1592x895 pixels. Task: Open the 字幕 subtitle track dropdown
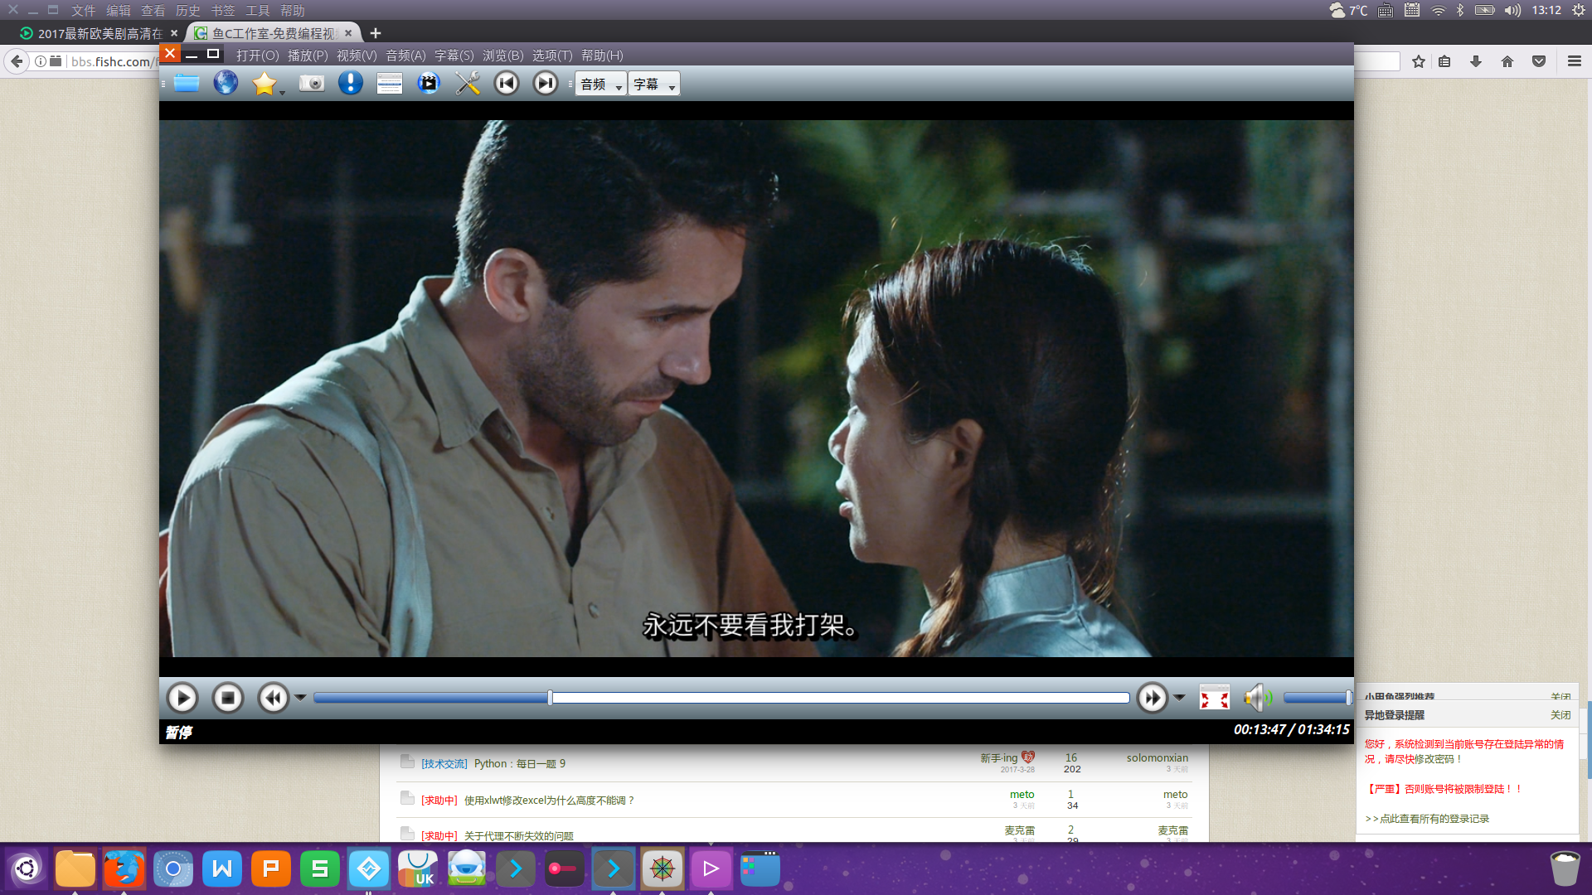[x=654, y=84]
